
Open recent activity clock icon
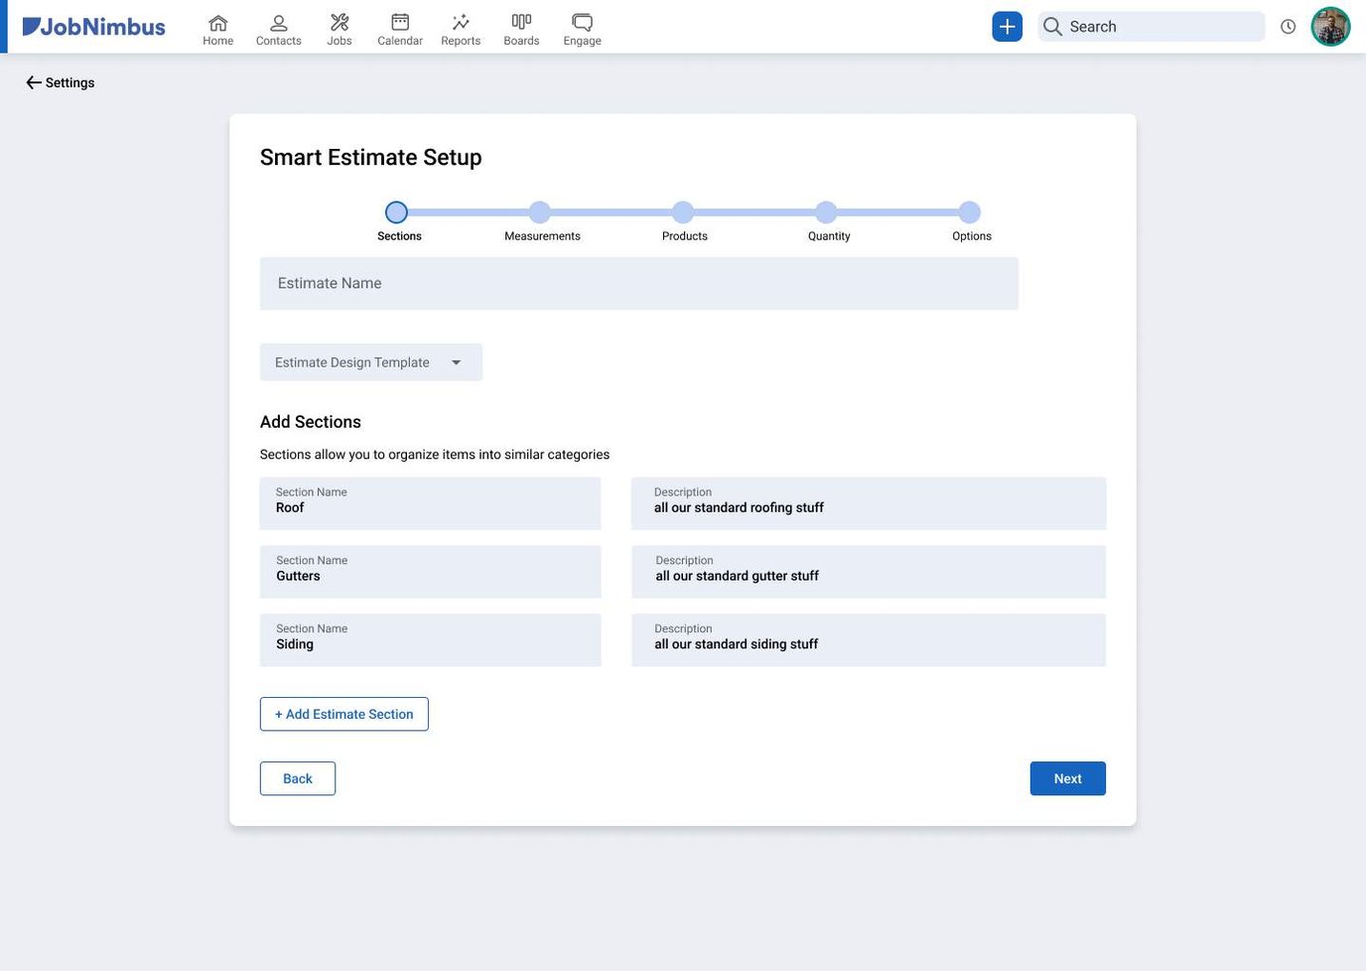click(1288, 26)
